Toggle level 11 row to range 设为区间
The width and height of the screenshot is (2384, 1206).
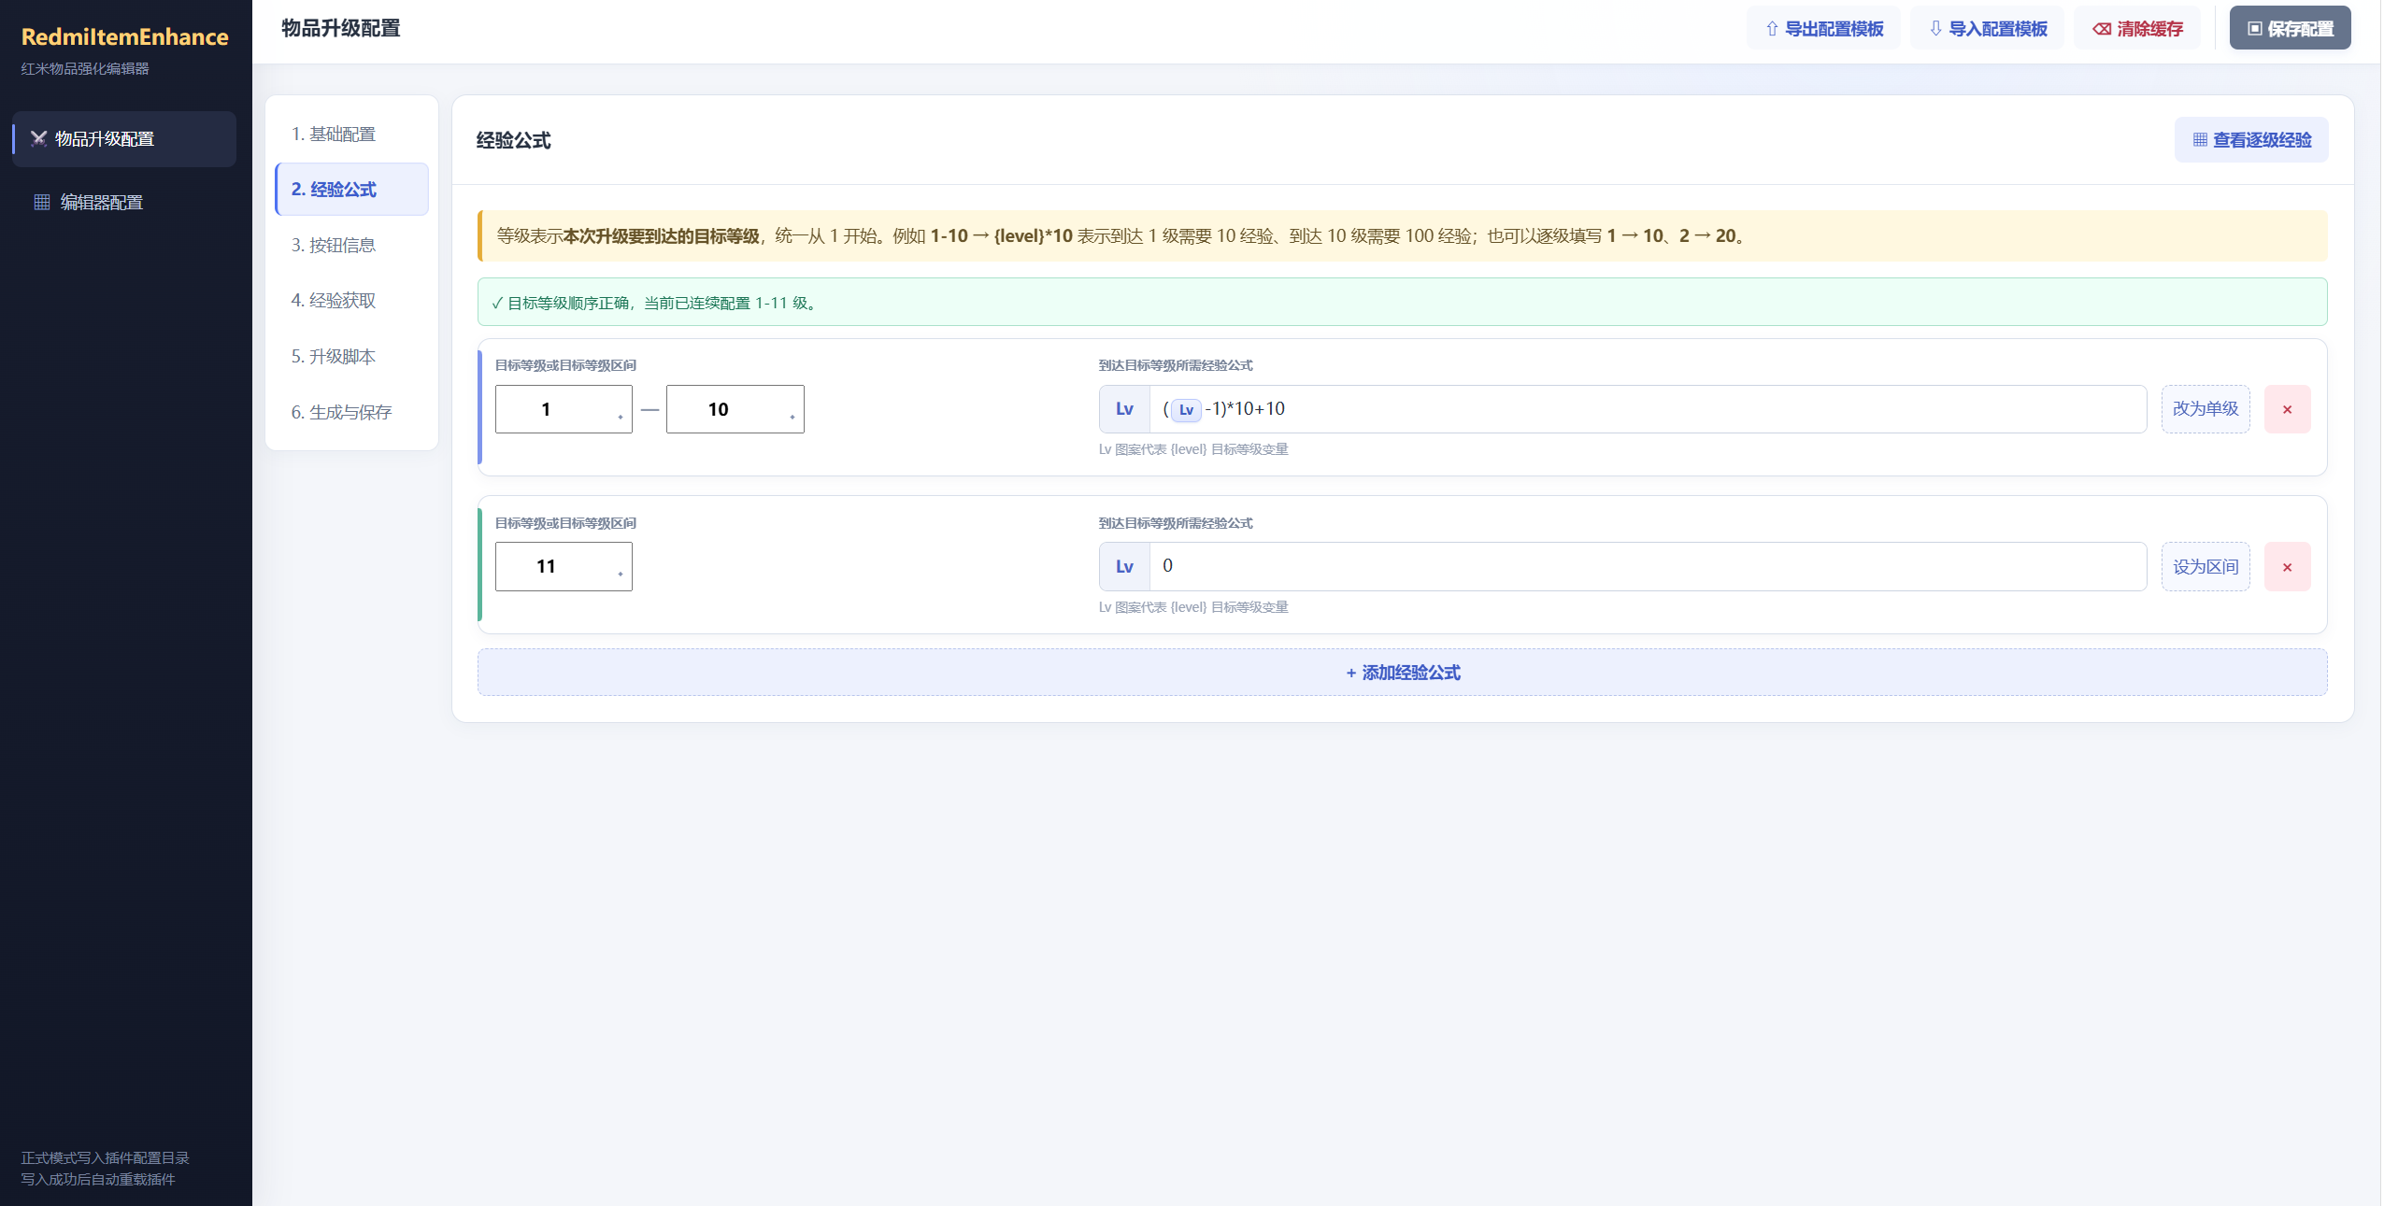tap(2205, 567)
